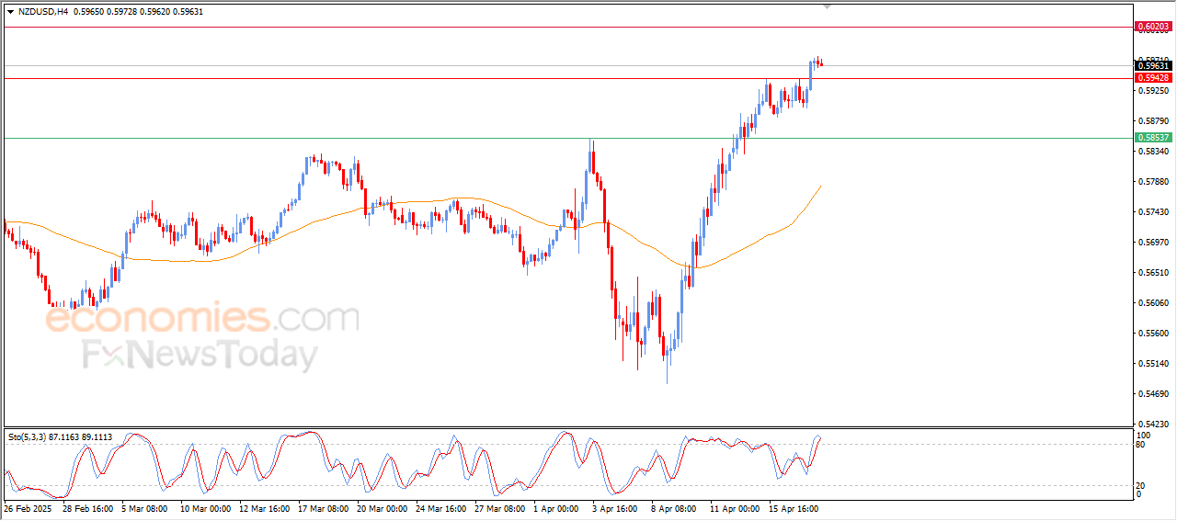Click the green 0.58537 price tag
This screenshot has height=521, width=1177.
pyautogui.click(x=1153, y=138)
